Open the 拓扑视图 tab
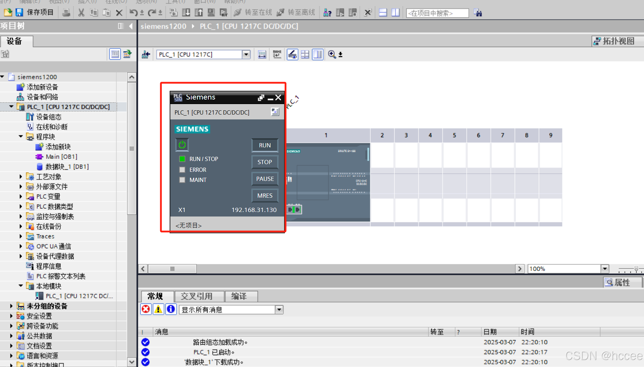The image size is (644, 367). (x=618, y=41)
